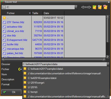Click the forward navigation arrow icon
This screenshot has height=99, width=111.
89,7
